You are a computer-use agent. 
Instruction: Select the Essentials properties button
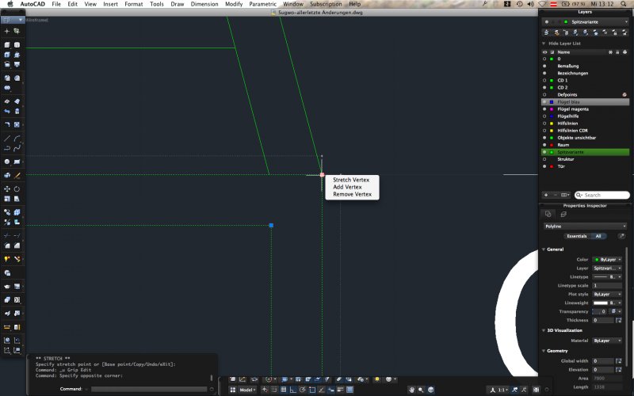pyautogui.click(x=577, y=236)
